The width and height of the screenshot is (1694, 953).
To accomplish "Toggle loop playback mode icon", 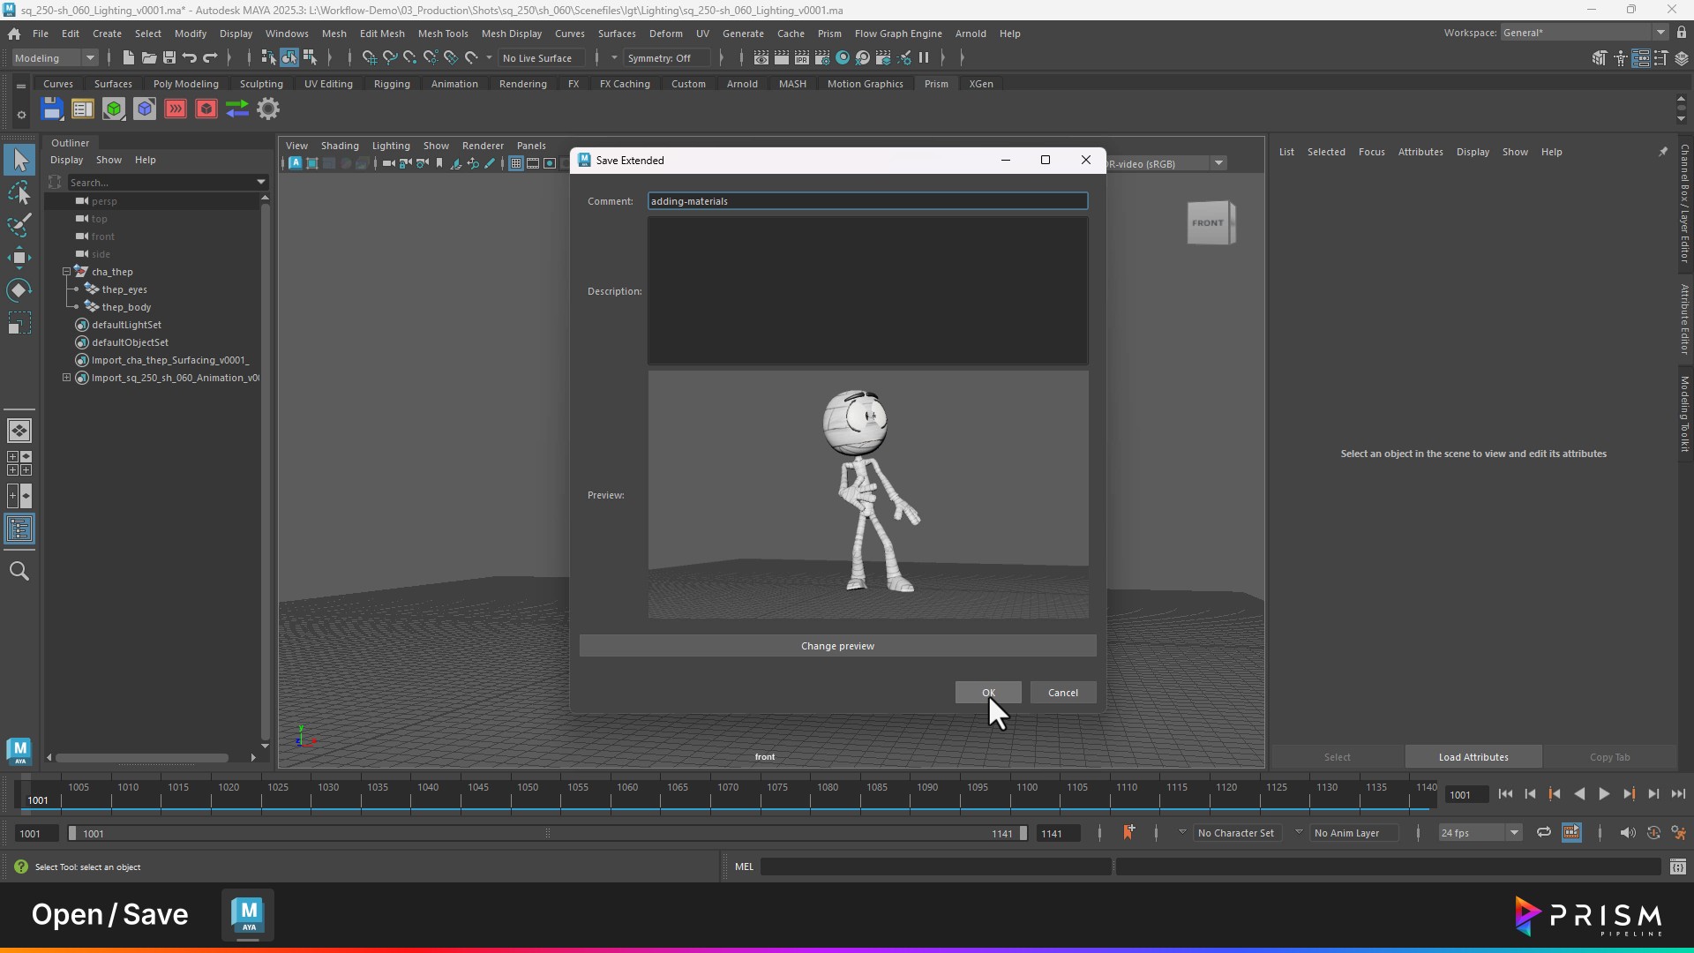I will click(x=1544, y=832).
